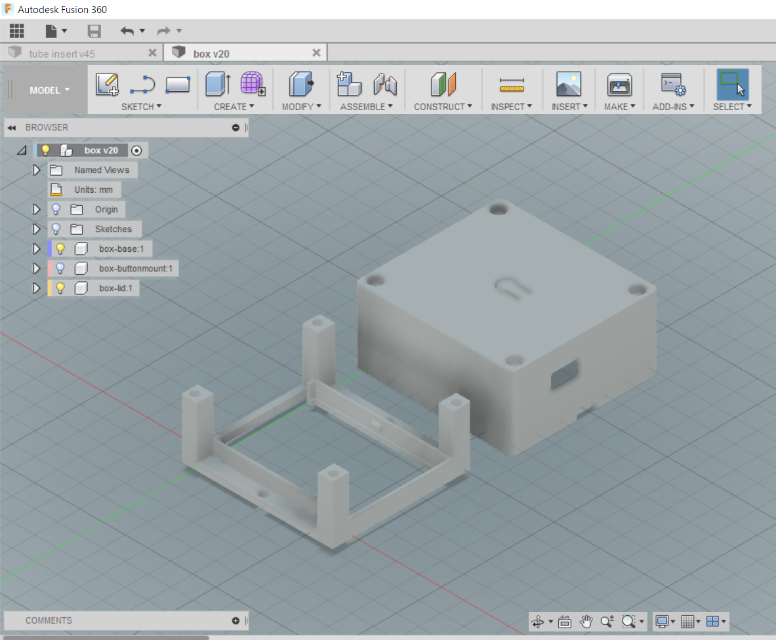The width and height of the screenshot is (776, 640).
Task: Open the CREATE menu
Action: pos(234,107)
